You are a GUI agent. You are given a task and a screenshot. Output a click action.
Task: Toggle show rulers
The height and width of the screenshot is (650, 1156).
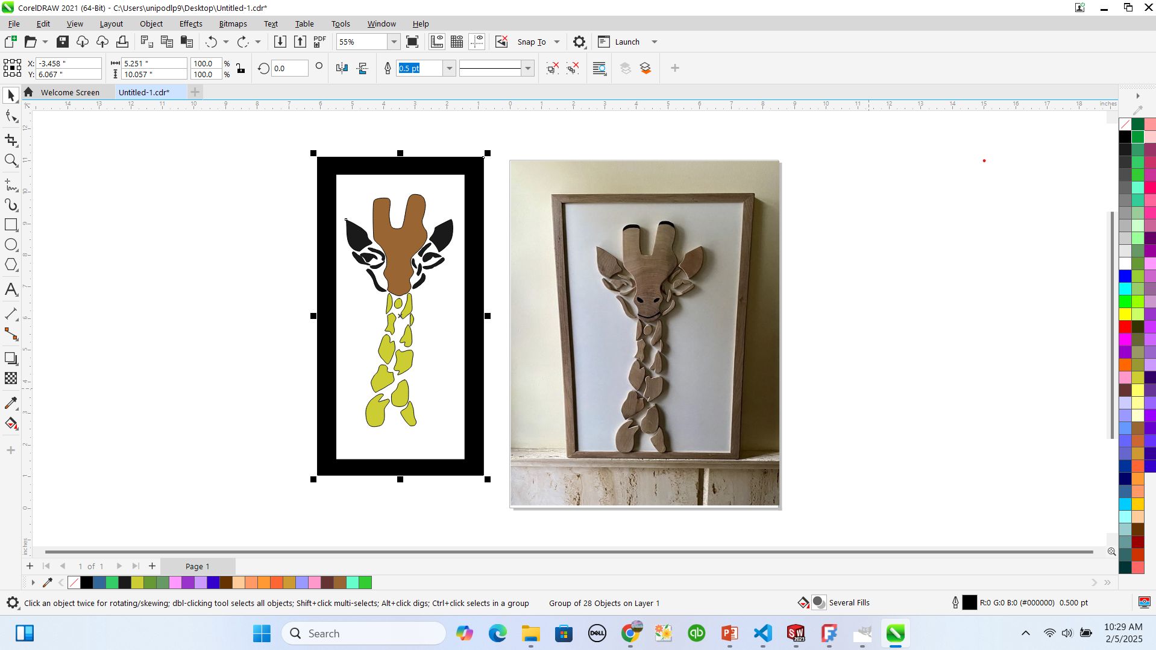click(x=437, y=42)
